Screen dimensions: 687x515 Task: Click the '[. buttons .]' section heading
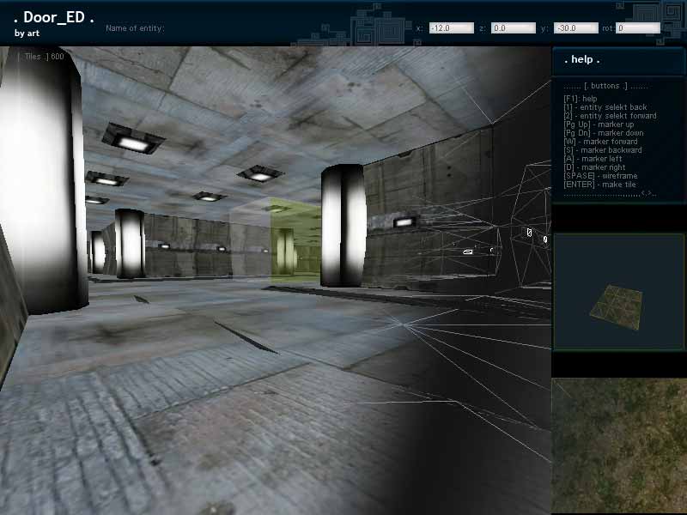[605, 87]
